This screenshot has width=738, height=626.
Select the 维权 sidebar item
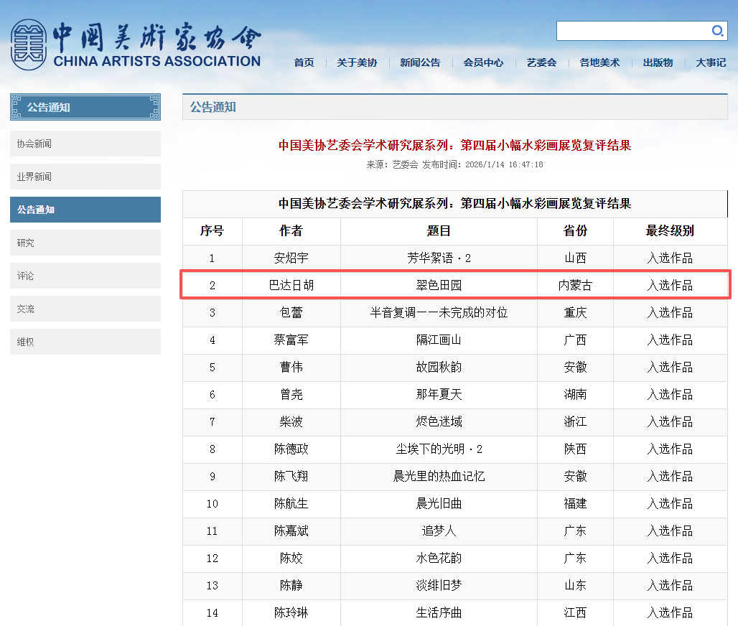[x=85, y=342]
